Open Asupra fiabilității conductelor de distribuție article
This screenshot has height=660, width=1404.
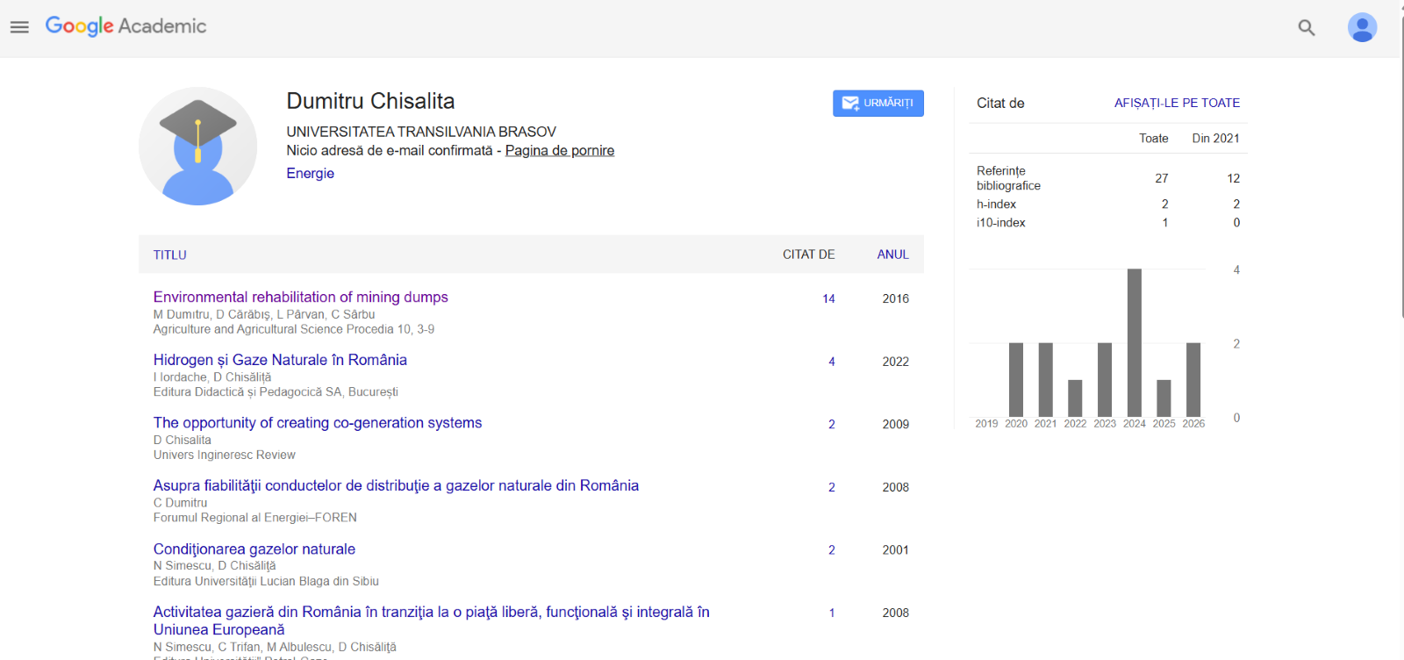396,485
